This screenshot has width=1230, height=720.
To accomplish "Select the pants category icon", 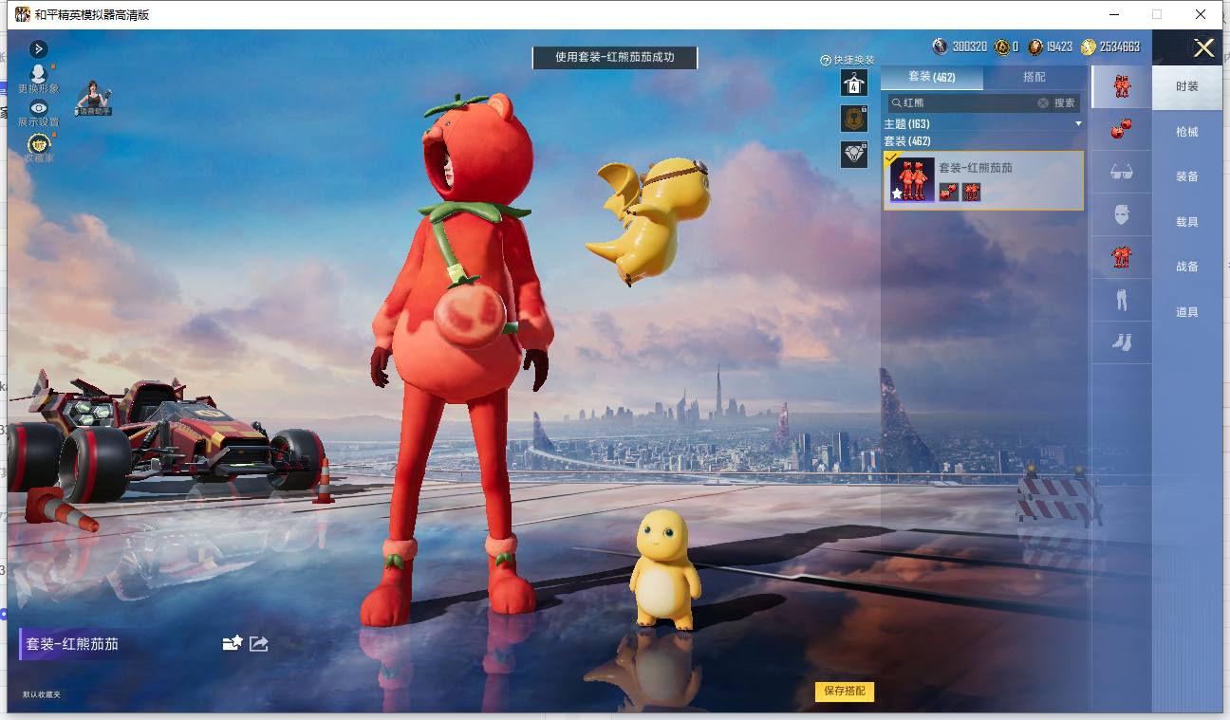I will [1121, 300].
